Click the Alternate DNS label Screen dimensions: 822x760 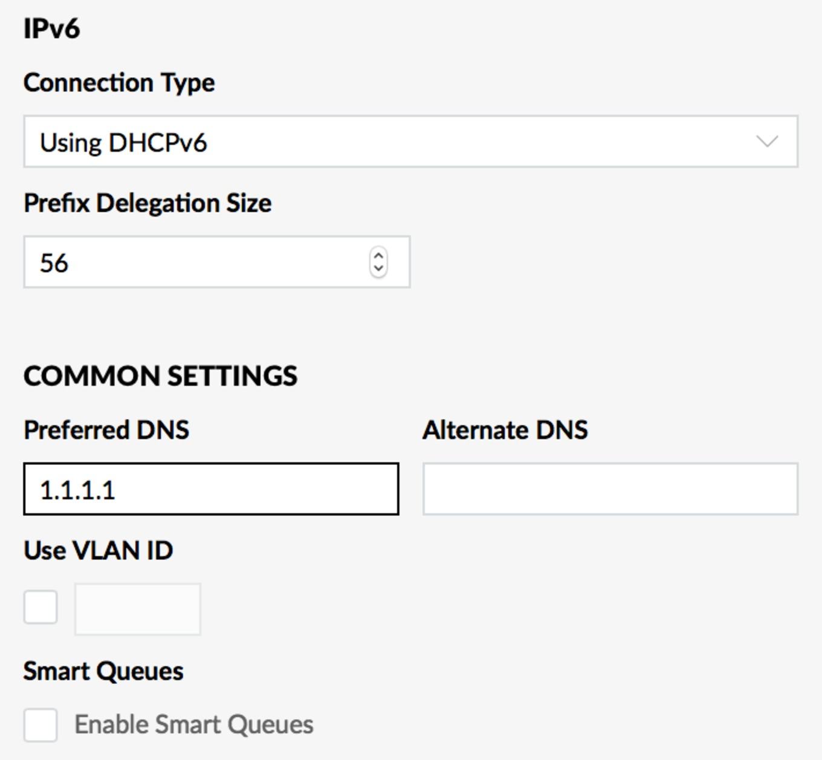pyautogui.click(x=505, y=430)
